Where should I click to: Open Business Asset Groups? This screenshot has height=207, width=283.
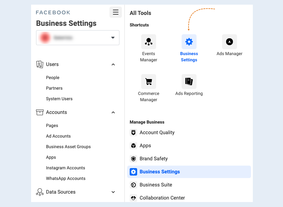[68, 147]
